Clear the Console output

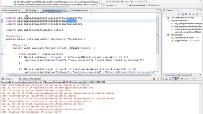166,79
